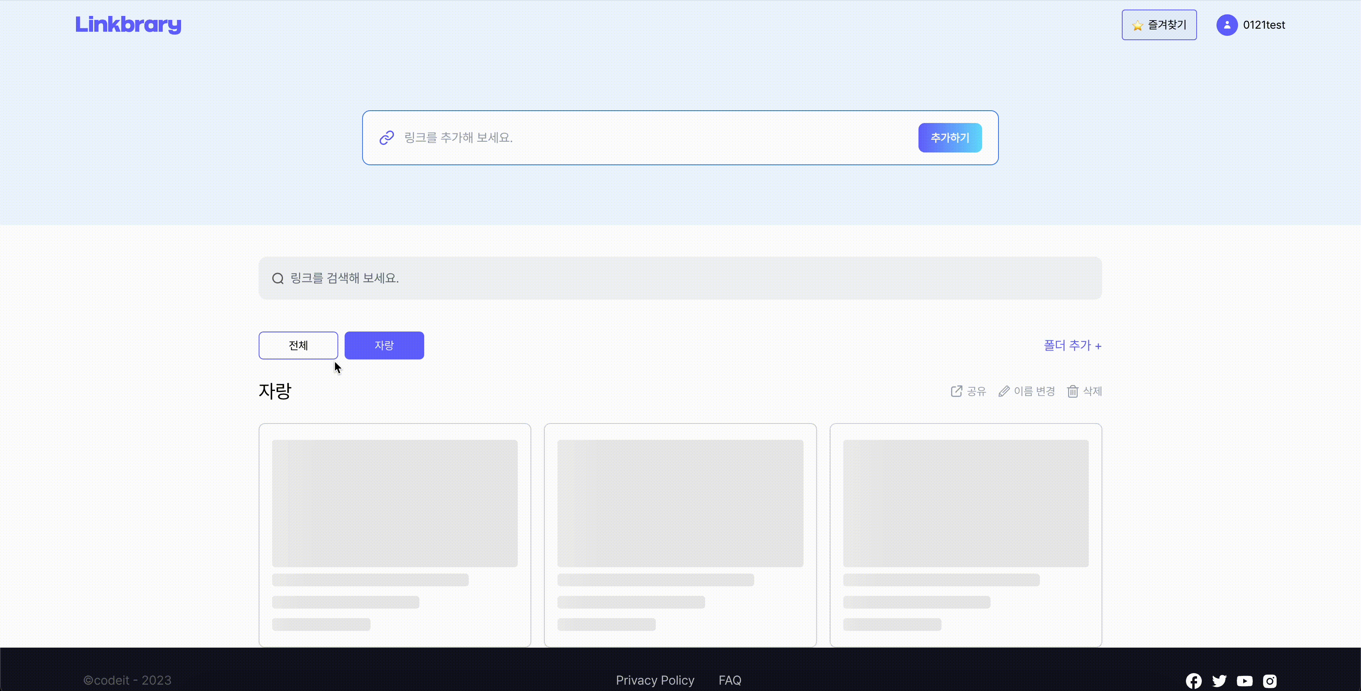Click the 공유 share icon
Viewport: 1361px width, 691px height.
(x=956, y=391)
